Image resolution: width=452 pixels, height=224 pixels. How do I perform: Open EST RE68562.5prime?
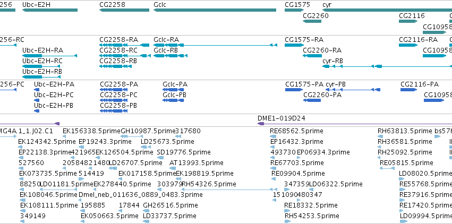tap(272, 136)
